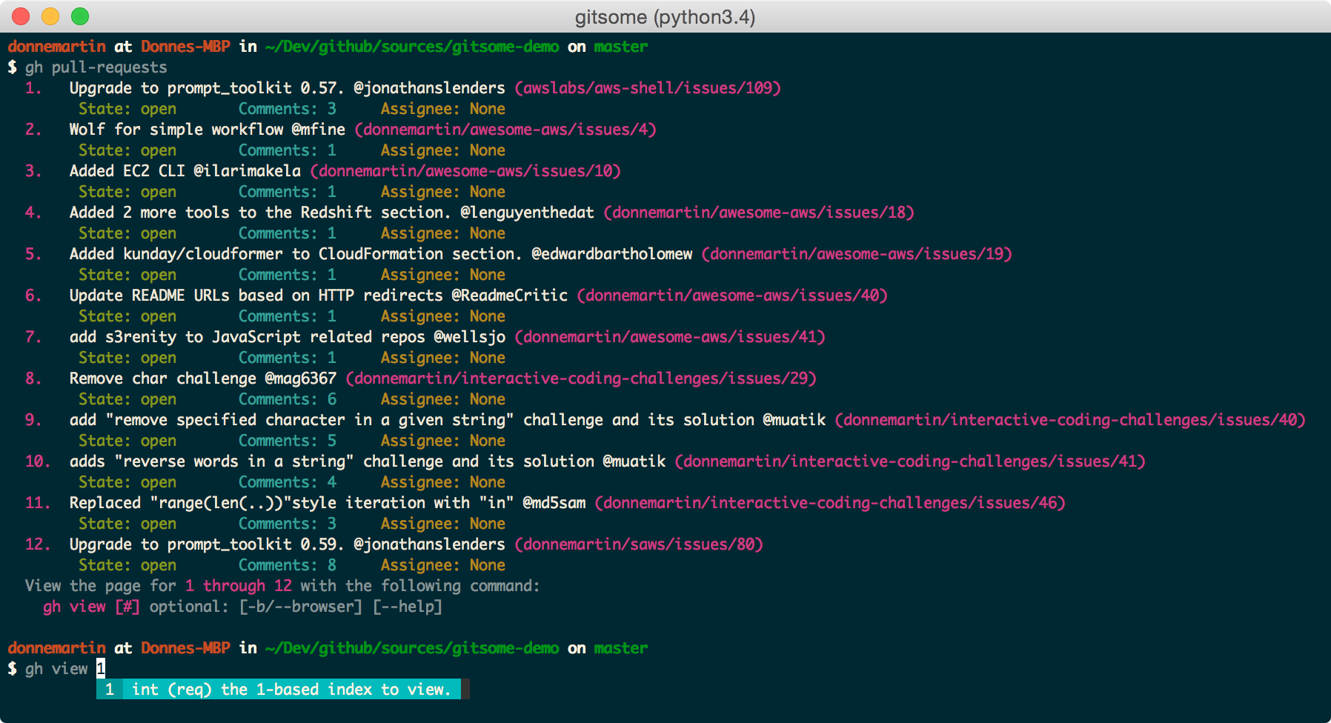This screenshot has height=723, width=1331.
Task: Click the window title 'gitsome (python3.4)'
Action: (665, 16)
